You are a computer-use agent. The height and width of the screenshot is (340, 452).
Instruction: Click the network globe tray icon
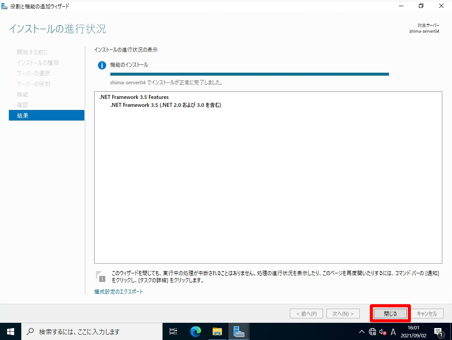click(372, 332)
